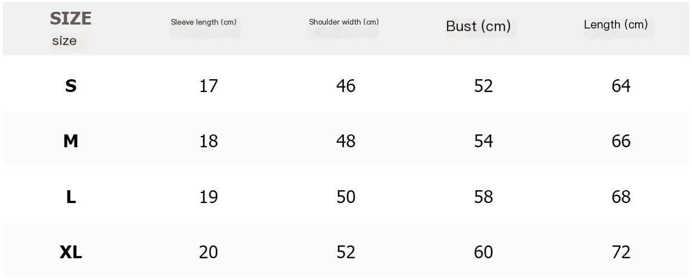Click bust value 58 for size L
Viewport: 692px width, 280px height.
coord(483,197)
